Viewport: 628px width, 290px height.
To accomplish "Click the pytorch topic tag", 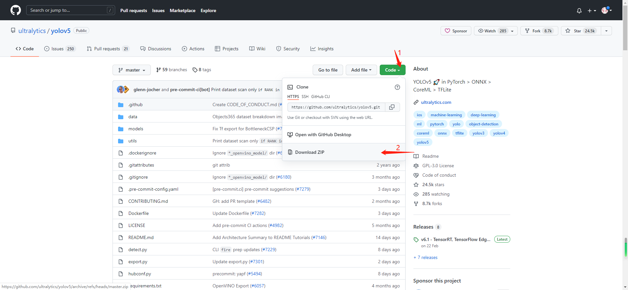I will pyautogui.click(x=437, y=124).
